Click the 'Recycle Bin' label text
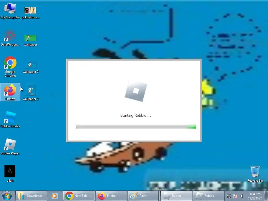268x201 pixels. 255,181
